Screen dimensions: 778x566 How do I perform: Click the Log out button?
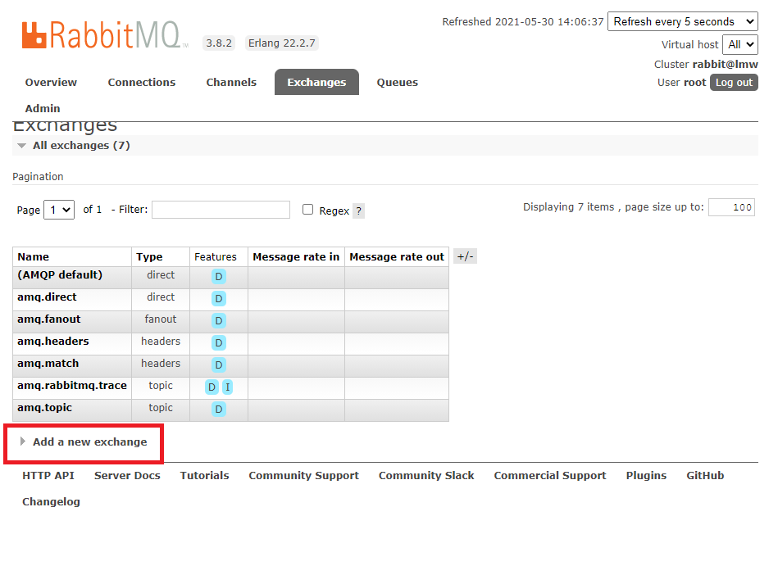tap(734, 82)
